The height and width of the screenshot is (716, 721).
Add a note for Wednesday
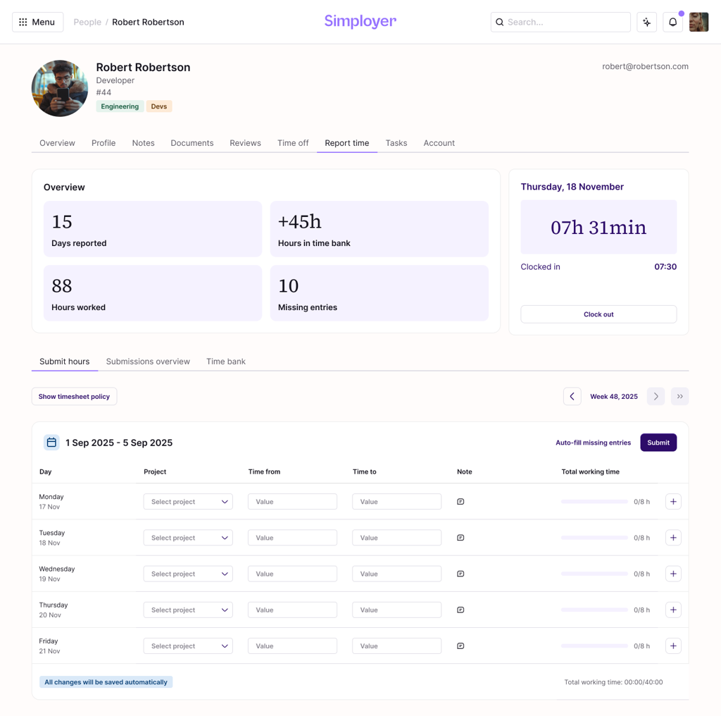click(x=460, y=574)
